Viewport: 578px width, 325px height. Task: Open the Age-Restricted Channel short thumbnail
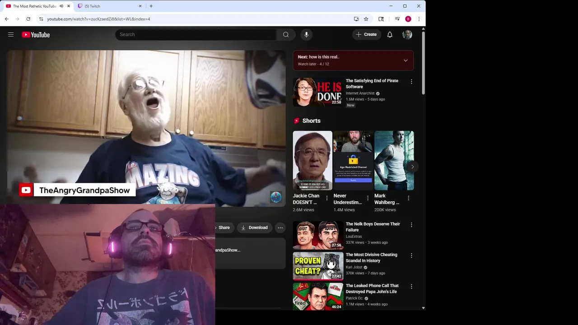click(x=353, y=161)
